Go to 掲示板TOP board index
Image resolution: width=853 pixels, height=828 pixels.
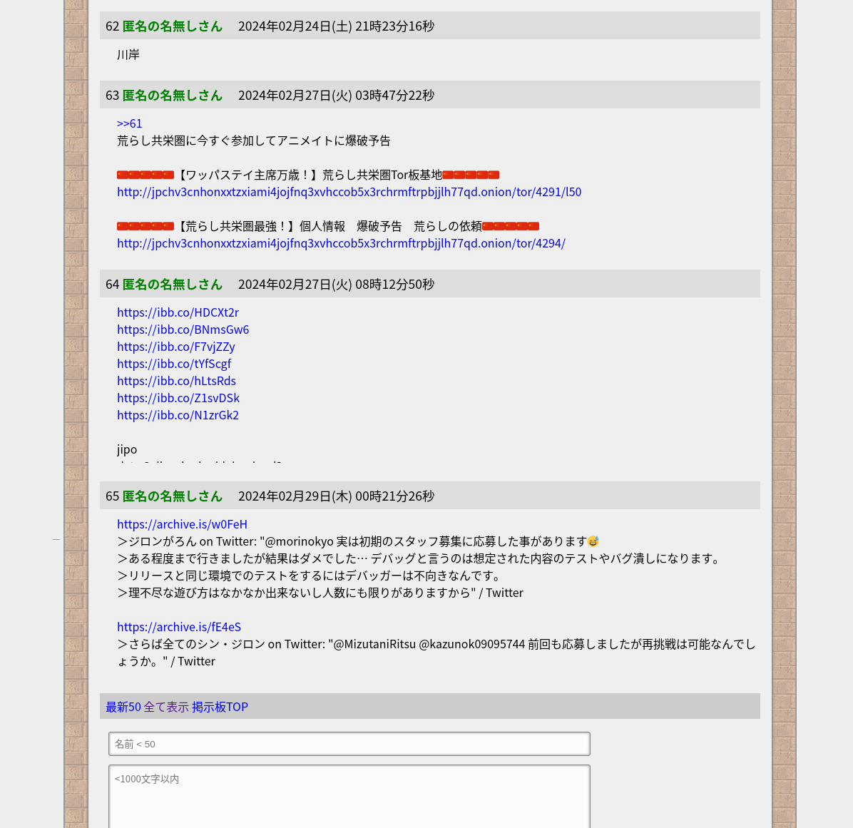[220, 707]
